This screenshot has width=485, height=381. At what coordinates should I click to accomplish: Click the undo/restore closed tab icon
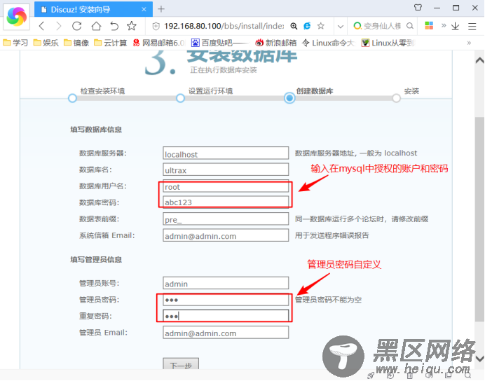114,26
